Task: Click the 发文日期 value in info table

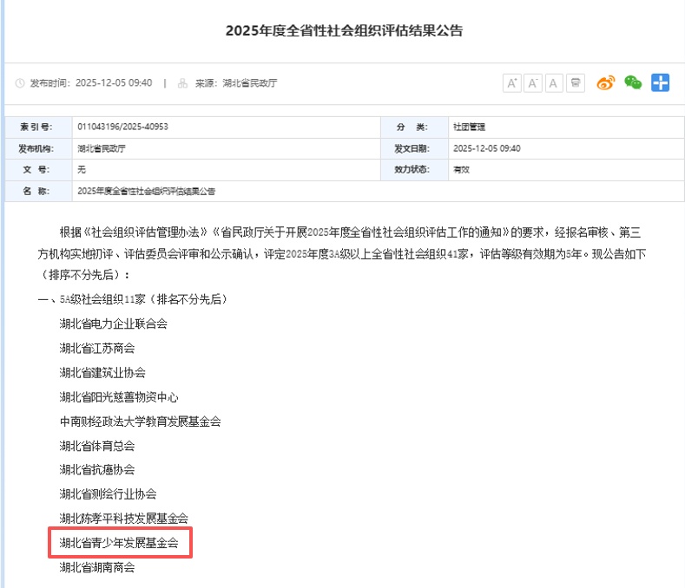Action: pos(486,148)
